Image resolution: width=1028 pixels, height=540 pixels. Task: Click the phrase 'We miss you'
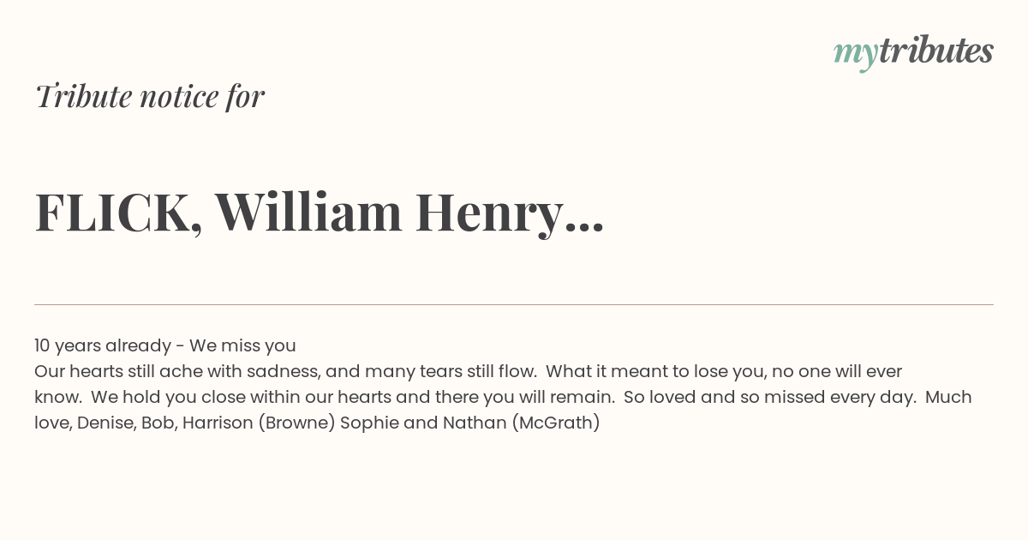pos(242,345)
